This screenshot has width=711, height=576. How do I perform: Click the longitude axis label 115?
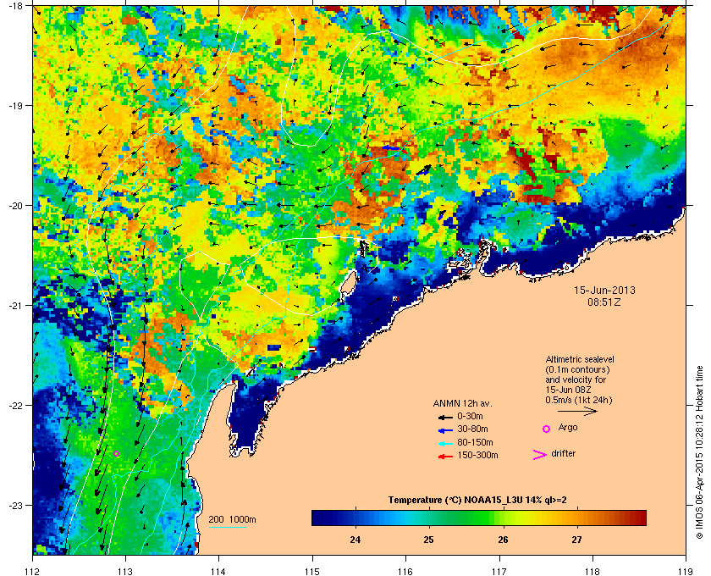tap(312, 571)
